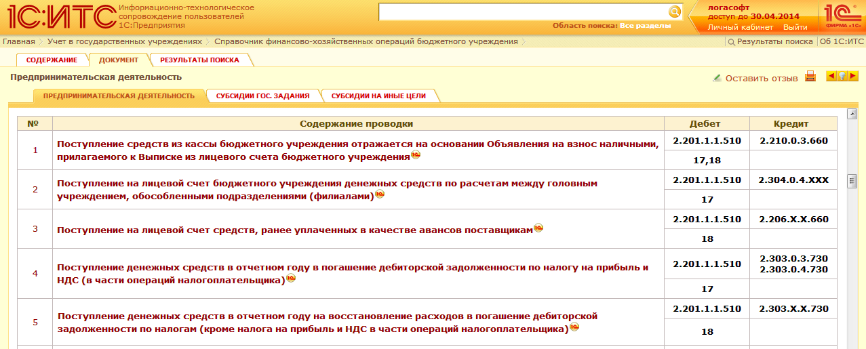Open entry Поступление средств из кассы бюджетного учреждения

(x=358, y=150)
